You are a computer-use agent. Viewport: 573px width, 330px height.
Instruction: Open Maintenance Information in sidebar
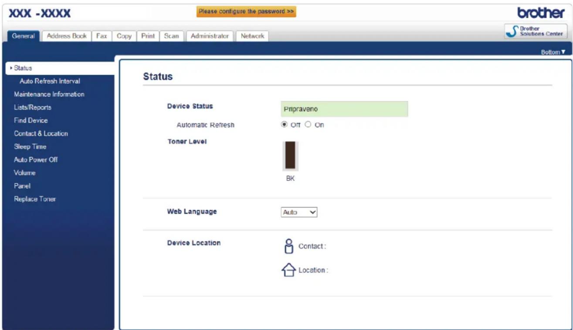tap(49, 94)
